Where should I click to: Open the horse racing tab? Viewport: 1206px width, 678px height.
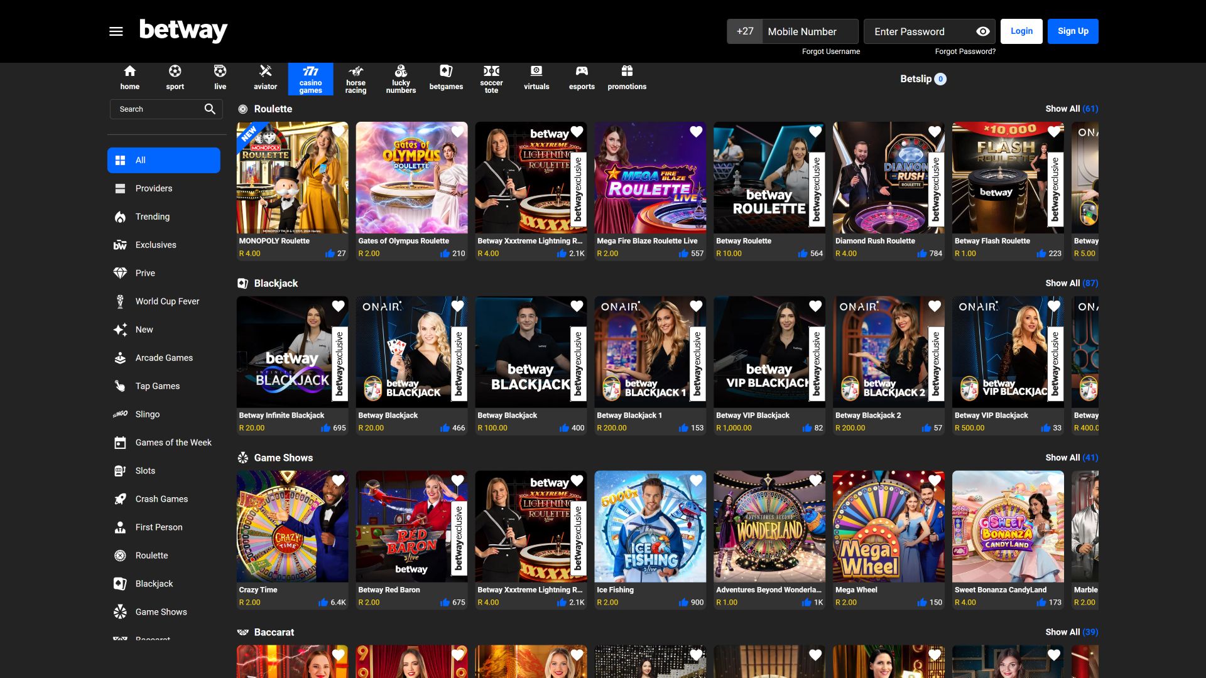(x=356, y=79)
